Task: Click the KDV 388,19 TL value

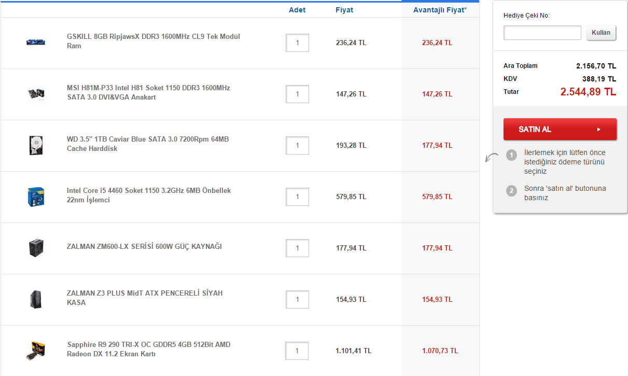Action: point(599,79)
